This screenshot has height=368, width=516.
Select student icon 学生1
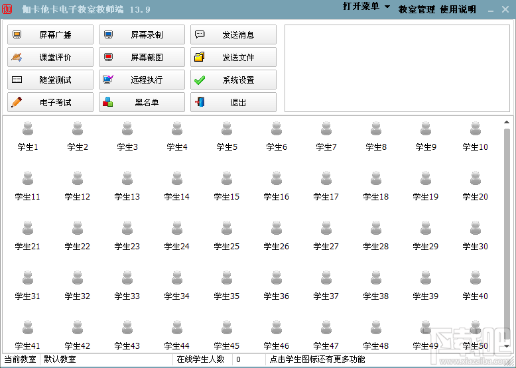[28, 129]
